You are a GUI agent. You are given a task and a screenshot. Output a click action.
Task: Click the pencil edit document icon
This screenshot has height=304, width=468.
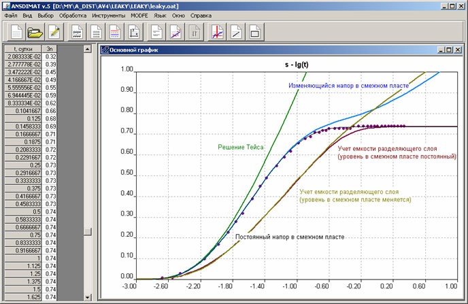[54, 32]
